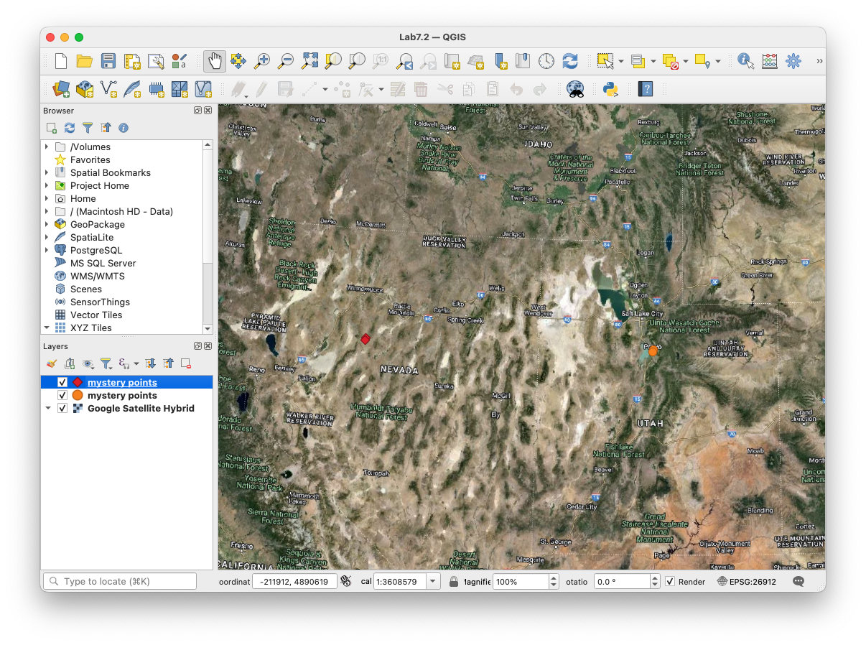The height and width of the screenshot is (645, 866).
Task: Create a New Shapefile Layer icon
Action: pyautogui.click(x=108, y=89)
